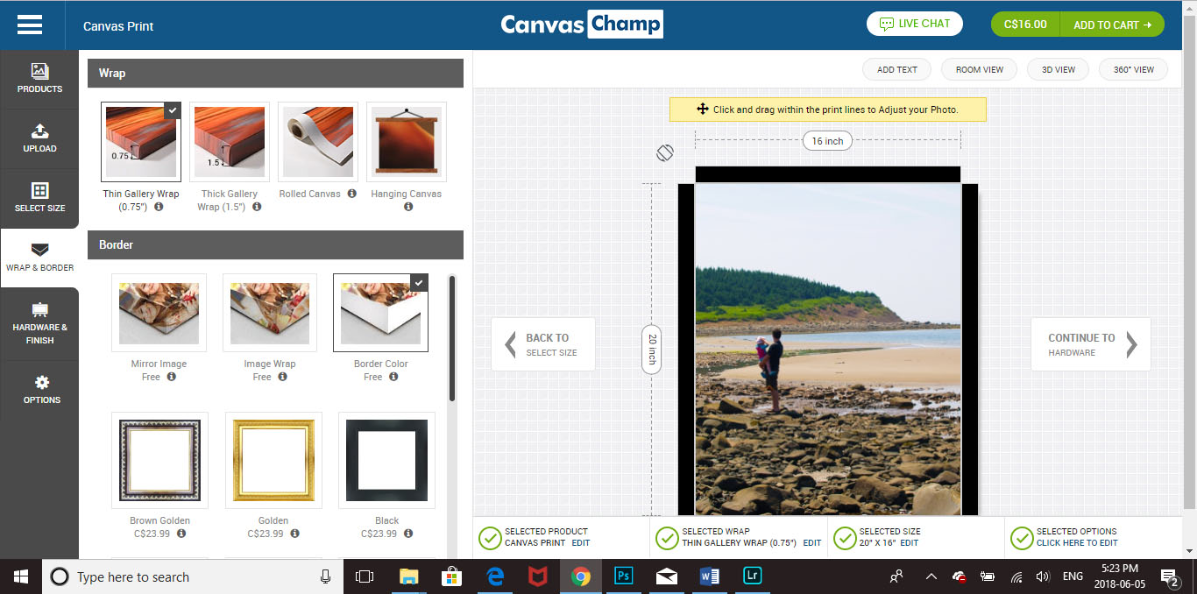This screenshot has width=1197, height=594.
Task: Edit the selected wrap
Action: (812, 543)
